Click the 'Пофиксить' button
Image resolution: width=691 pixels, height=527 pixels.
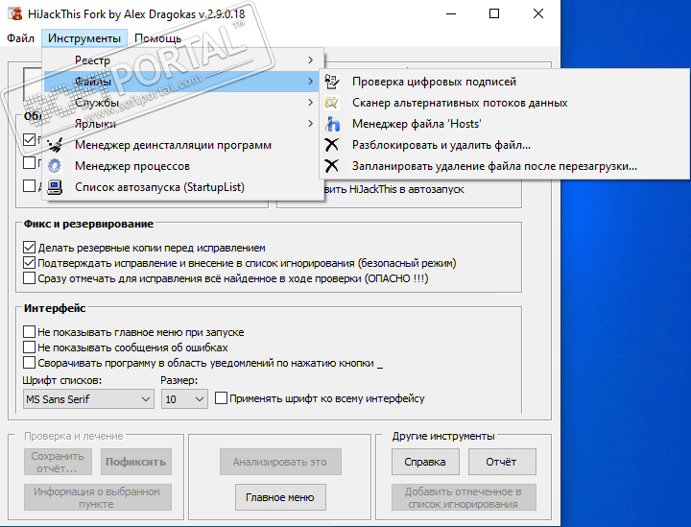click(x=135, y=462)
